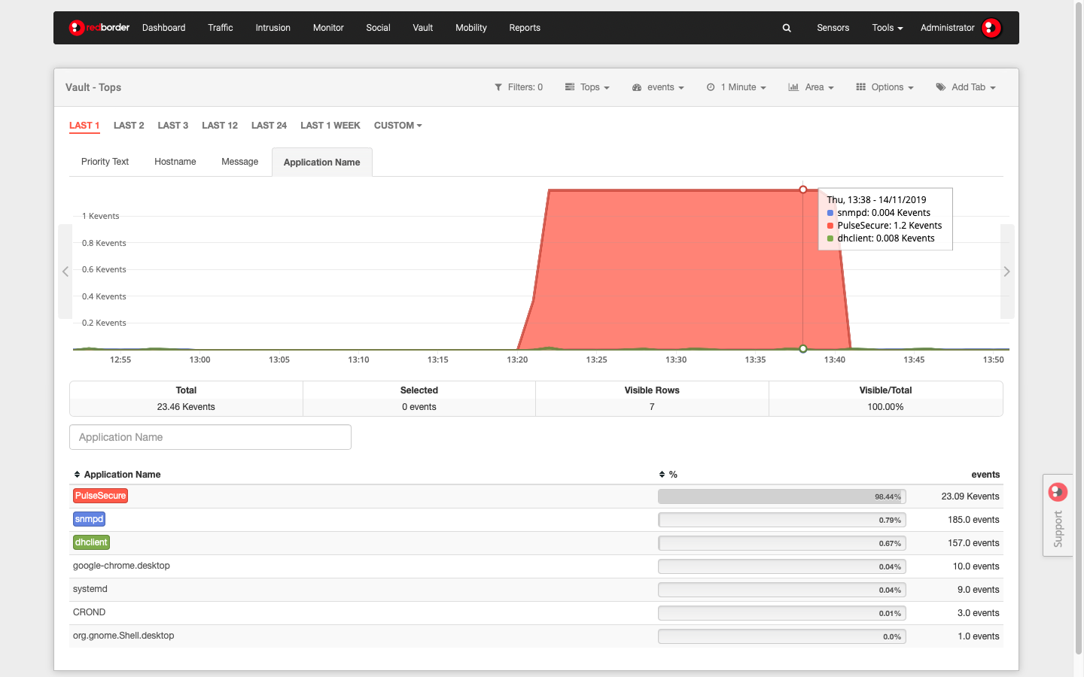1084x677 pixels.
Task: Sort by Application Name column arrows
Action: 77,475
